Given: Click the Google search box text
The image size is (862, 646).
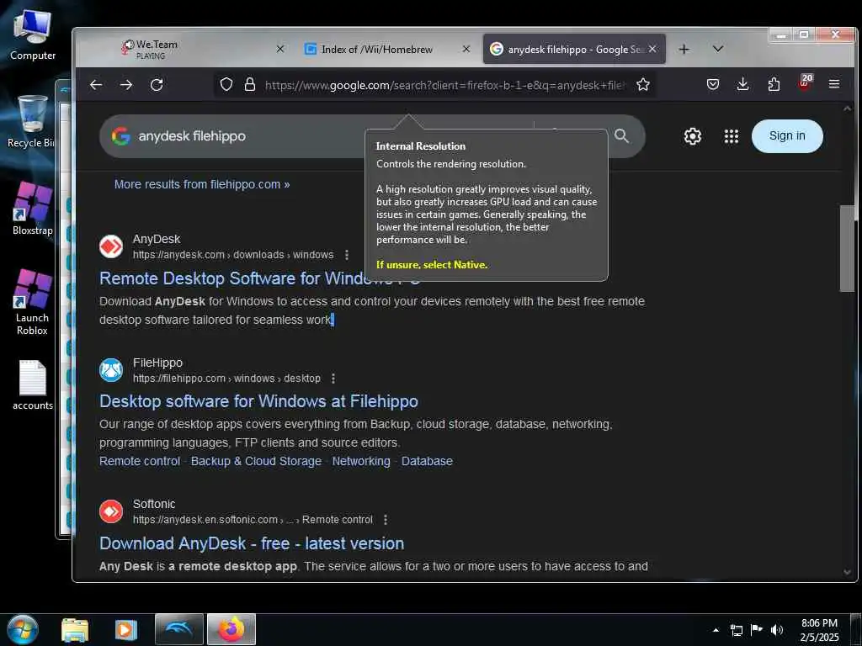Looking at the screenshot, I should click(x=192, y=136).
